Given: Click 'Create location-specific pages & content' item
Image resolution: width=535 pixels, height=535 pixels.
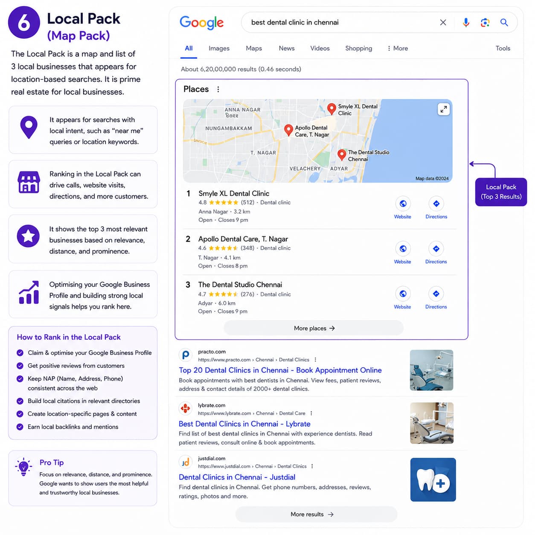Looking at the screenshot, I should (x=82, y=414).
